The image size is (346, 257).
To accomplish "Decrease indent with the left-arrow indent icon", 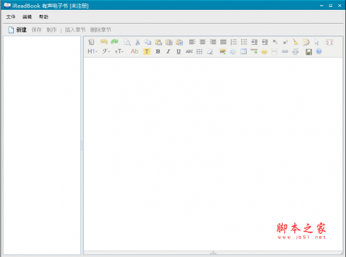I will tap(265, 42).
